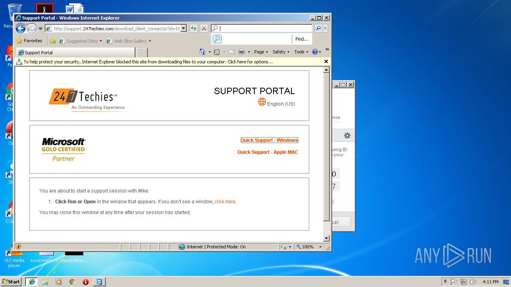Click the download-blocked information bar text
This screenshot has height=287, width=511.
[x=148, y=62]
